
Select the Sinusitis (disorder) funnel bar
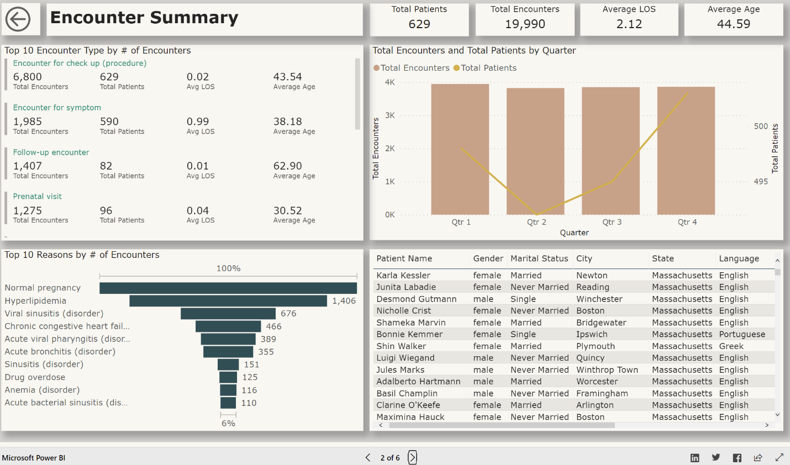point(228,364)
